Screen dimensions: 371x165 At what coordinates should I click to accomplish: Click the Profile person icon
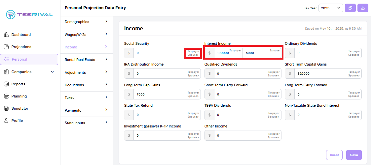(6, 121)
